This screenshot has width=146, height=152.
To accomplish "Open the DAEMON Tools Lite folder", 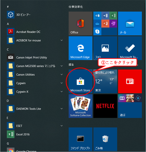I will click(x=35, y=109).
